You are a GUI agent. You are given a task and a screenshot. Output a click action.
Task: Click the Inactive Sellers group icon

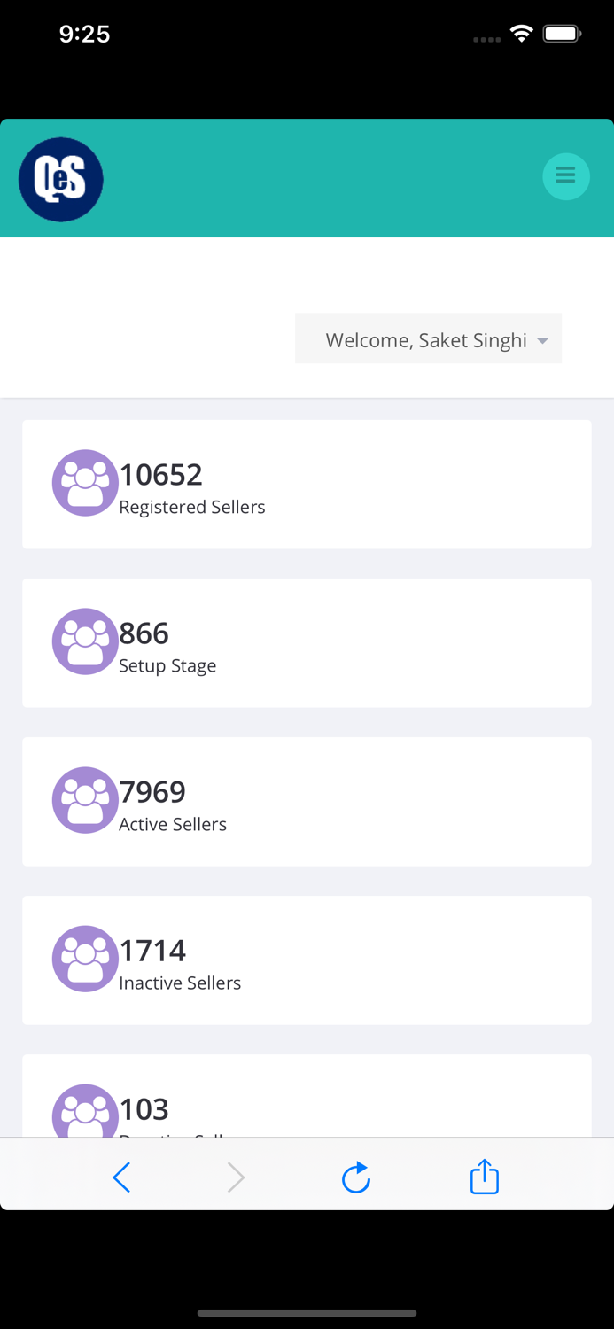click(x=85, y=959)
